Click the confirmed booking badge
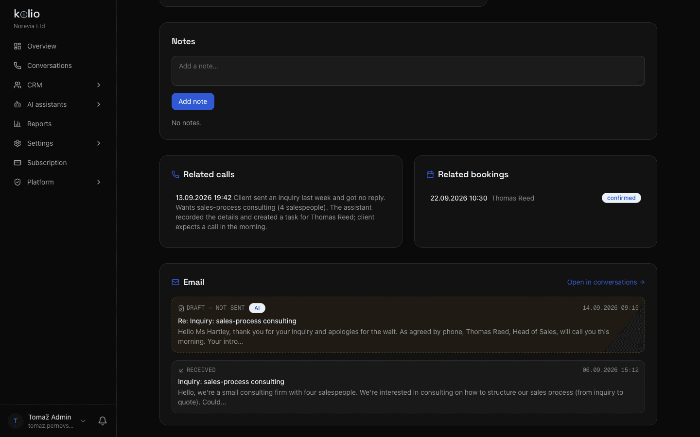Viewport: 700px width, 437px height. [621, 198]
